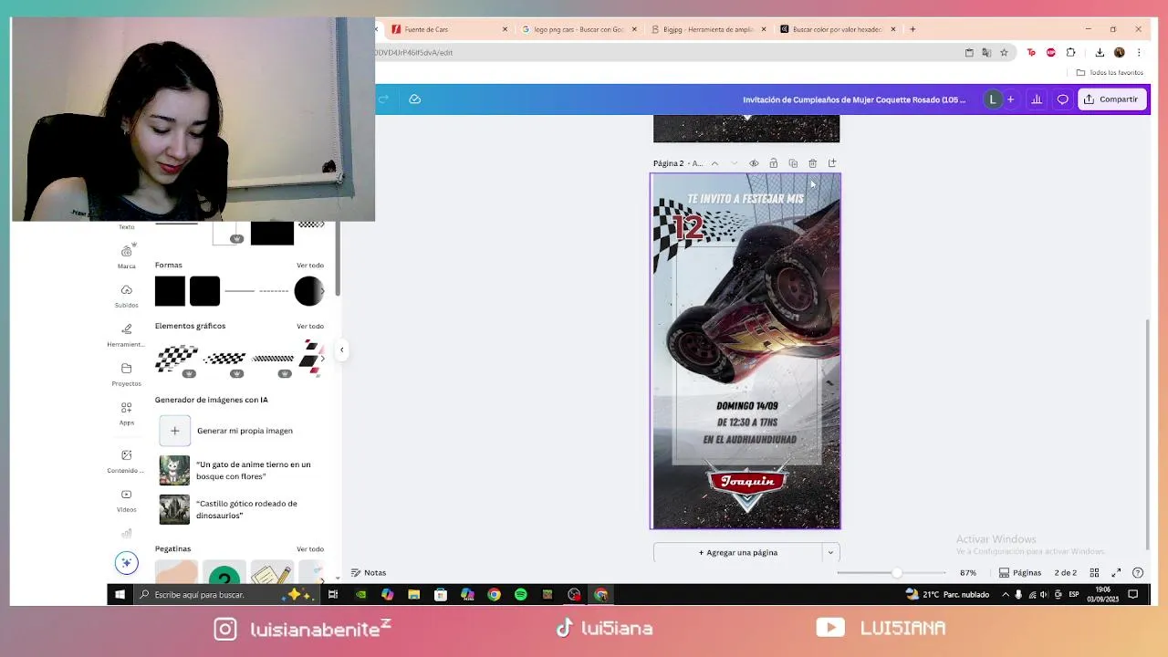1168x657 pixels.
Task: Open the Subidos uploads panel
Action: (126, 296)
